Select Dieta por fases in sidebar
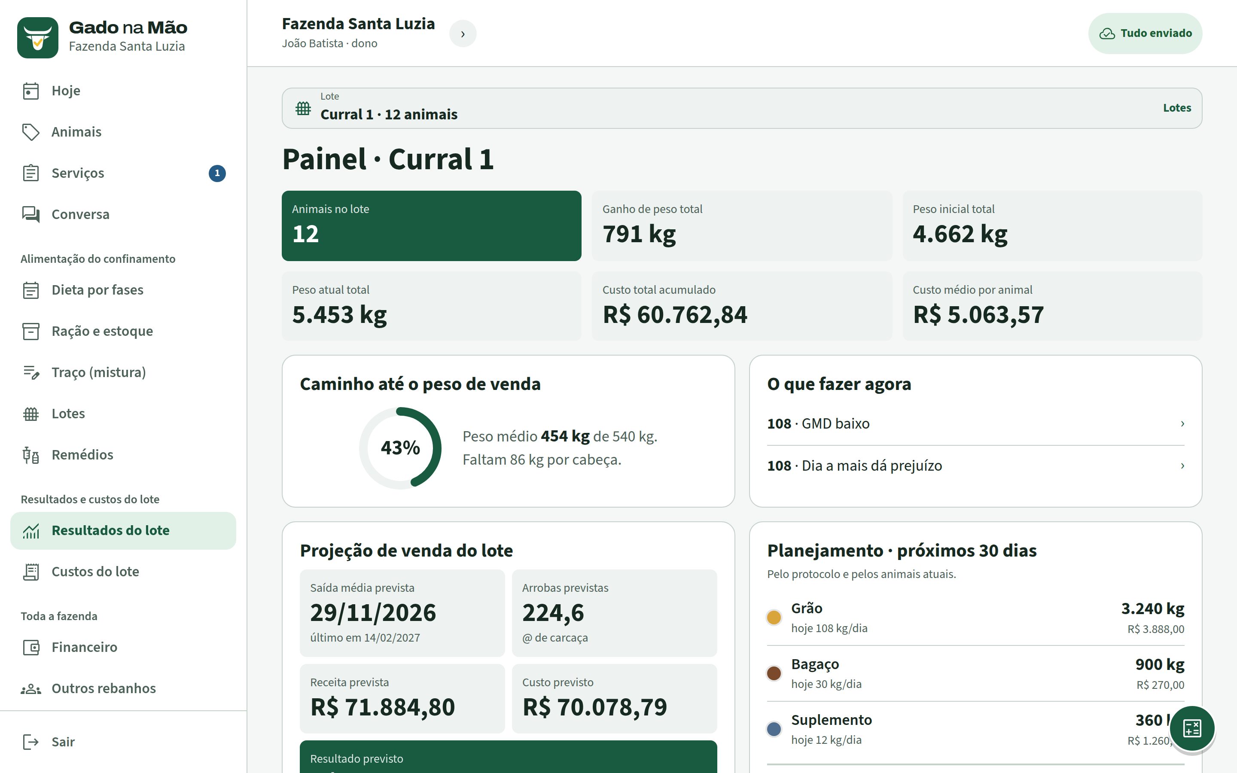1237x773 pixels. coord(123,290)
